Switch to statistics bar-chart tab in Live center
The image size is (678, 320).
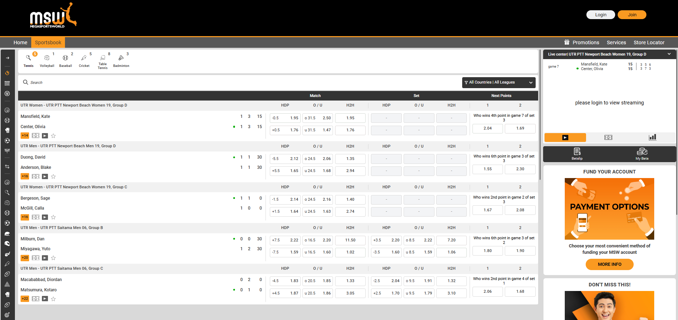click(x=652, y=137)
